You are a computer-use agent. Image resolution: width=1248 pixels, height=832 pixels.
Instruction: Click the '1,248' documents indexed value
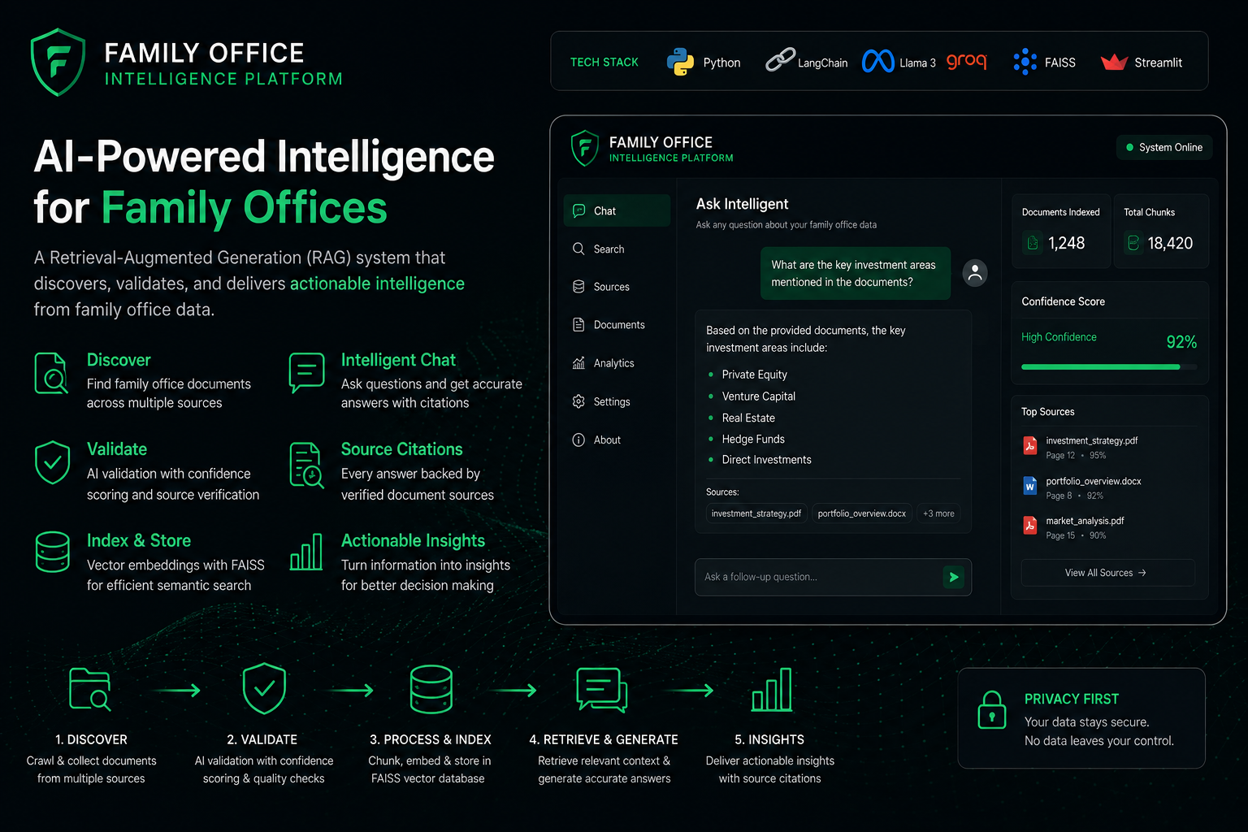(1066, 243)
